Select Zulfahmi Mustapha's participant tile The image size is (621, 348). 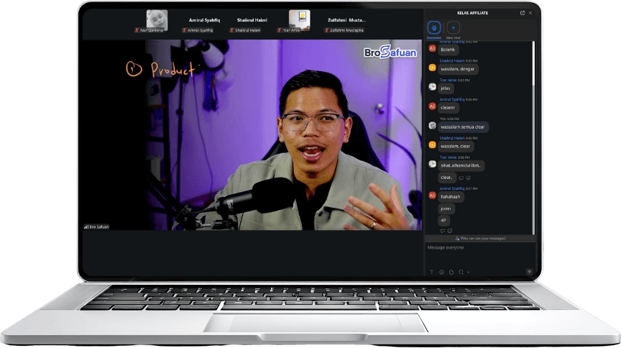[346, 20]
